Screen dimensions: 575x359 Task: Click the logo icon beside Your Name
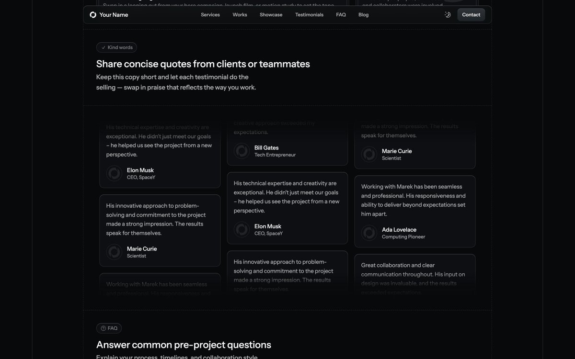coord(93,15)
